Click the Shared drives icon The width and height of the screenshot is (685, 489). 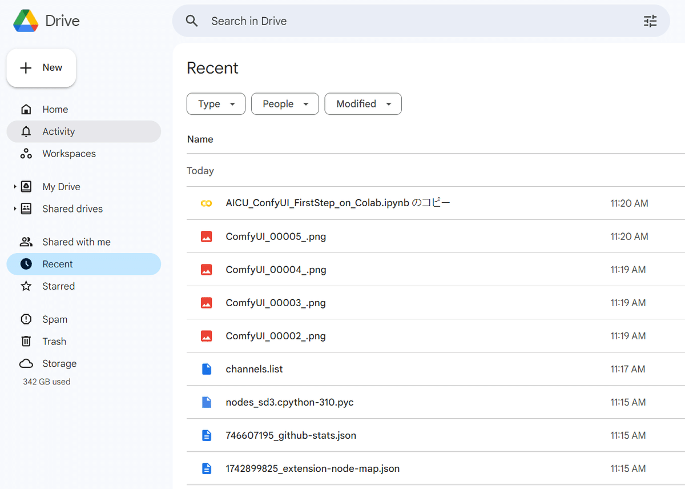click(x=26, y=209)
